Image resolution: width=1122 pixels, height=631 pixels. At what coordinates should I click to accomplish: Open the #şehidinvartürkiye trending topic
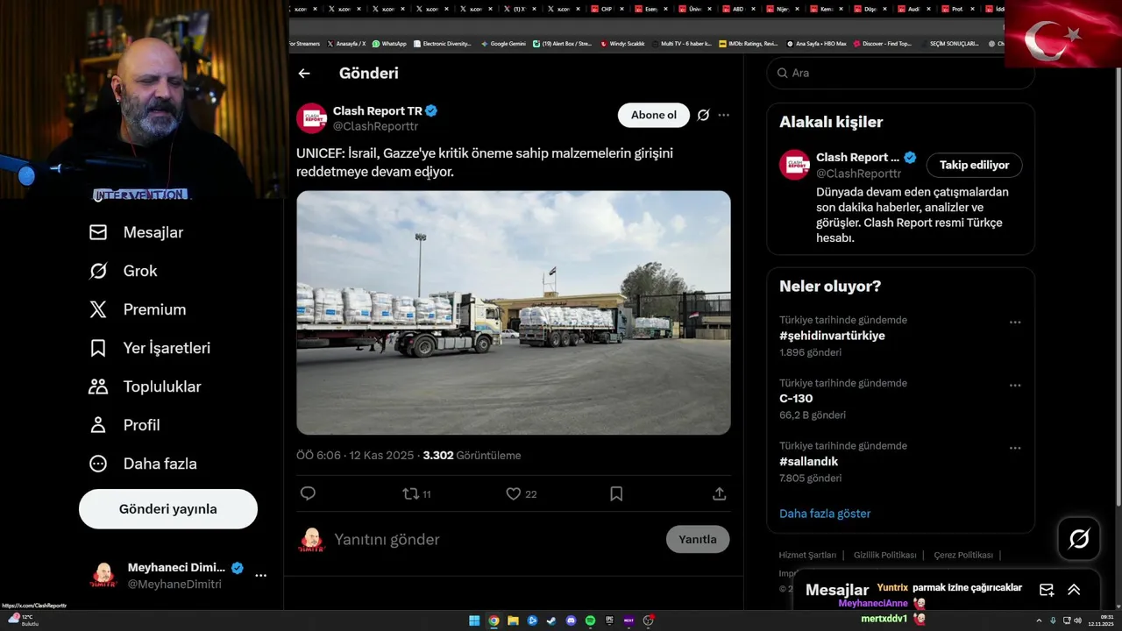coord(832,336)
